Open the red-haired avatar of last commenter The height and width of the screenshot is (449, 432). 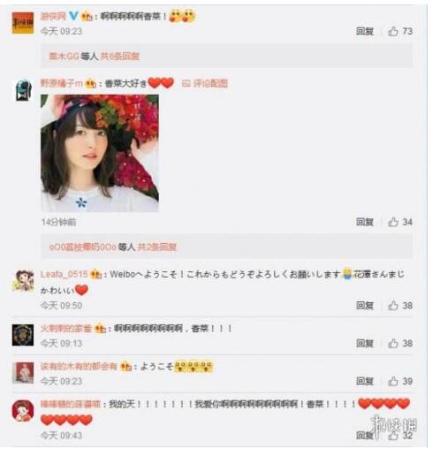[23, 411]
